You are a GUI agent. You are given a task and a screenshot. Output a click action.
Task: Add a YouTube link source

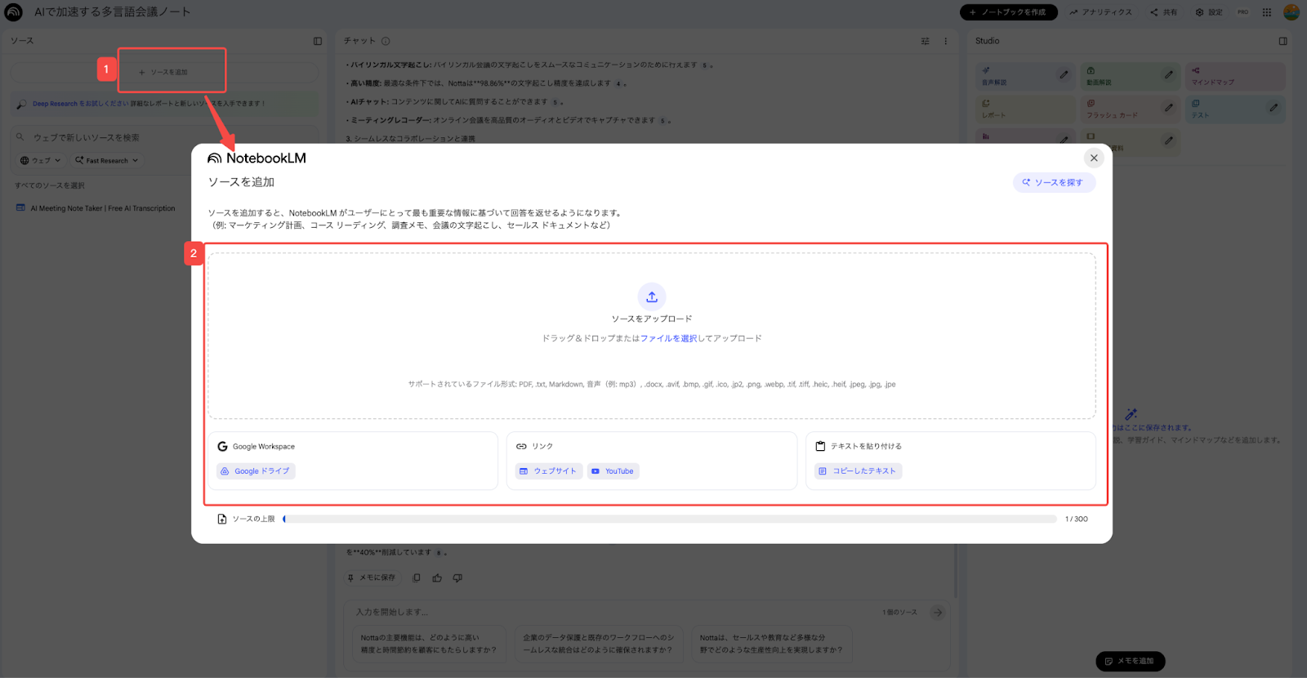(613, 471)
